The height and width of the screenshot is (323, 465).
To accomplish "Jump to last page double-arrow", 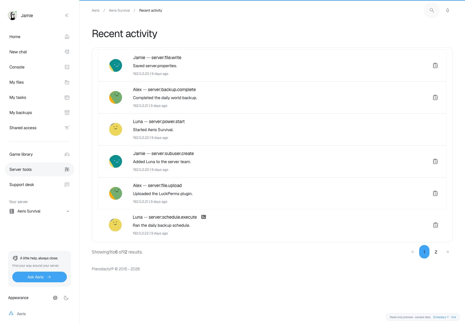I will pos(448,252).
